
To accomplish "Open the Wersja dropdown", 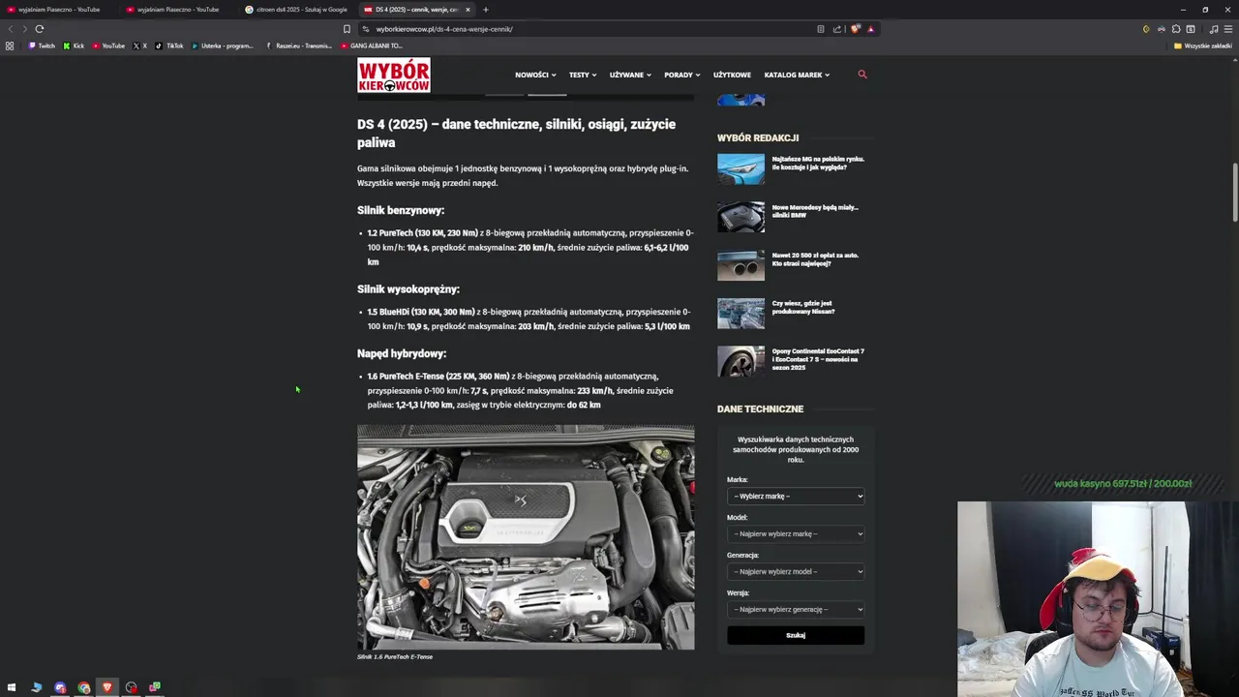I will [796, 610].
